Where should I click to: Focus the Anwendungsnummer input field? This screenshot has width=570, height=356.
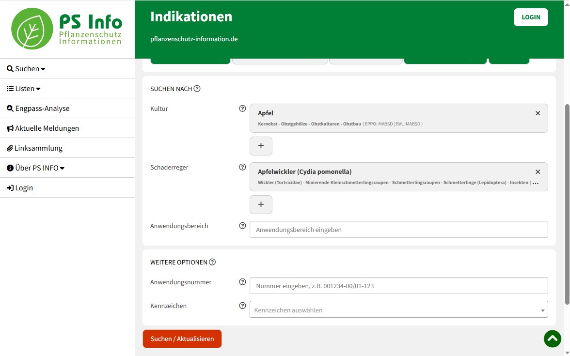(x=398, y=286)
